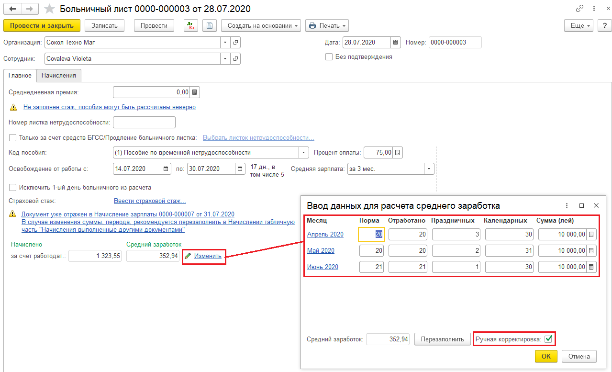Image resolution: width=612 pixels, height=372 pixels.
Task: Uncheck the Ручная корректировка checkbox
Action: point(548,339)
